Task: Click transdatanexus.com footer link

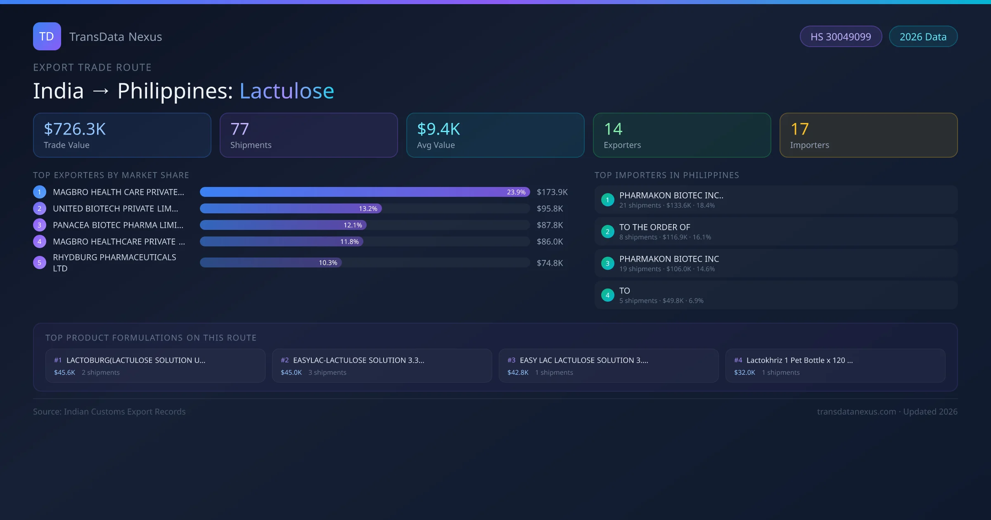Action: [x=856, y=411]
